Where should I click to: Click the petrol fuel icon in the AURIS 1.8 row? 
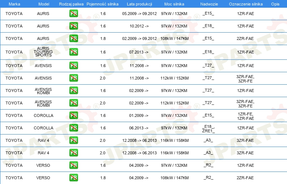pyautogui.click(x=73, y=38)
